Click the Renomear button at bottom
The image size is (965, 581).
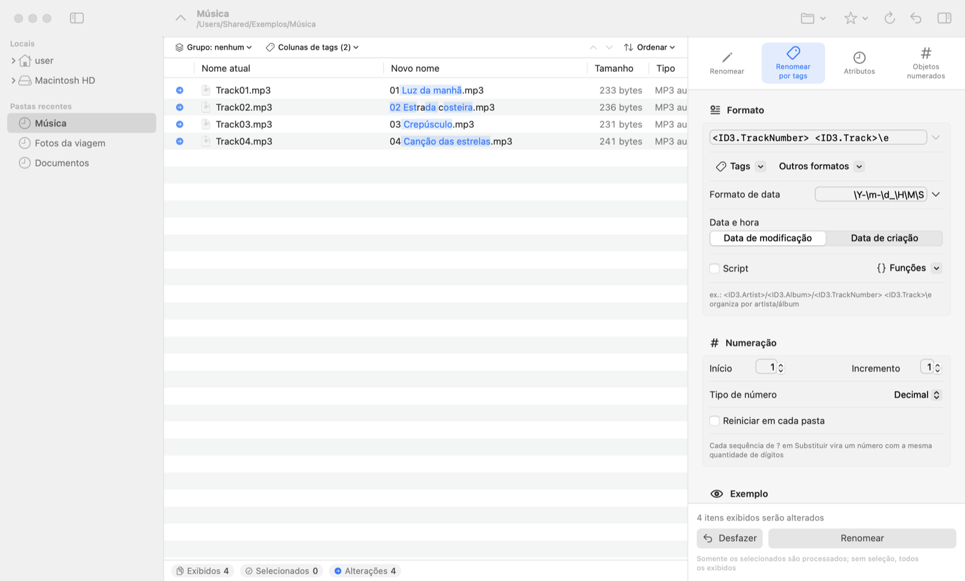[862, 538]
